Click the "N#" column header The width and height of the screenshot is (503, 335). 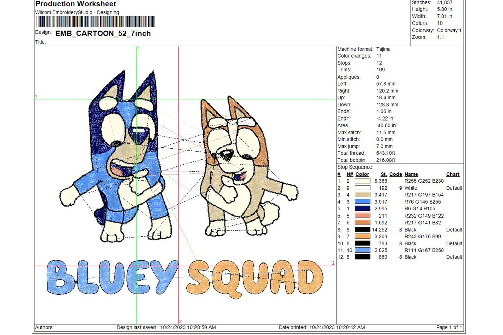[350, 174]
